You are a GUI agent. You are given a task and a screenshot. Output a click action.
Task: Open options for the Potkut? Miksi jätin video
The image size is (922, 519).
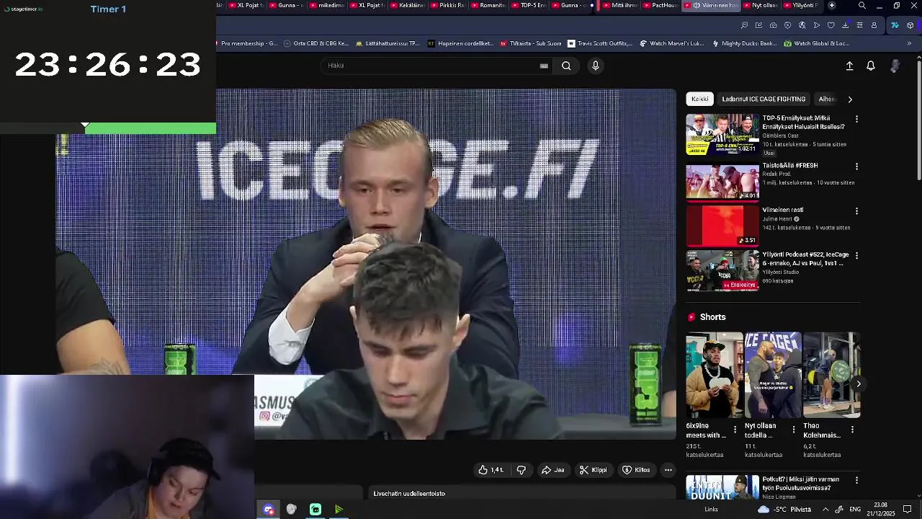(x=856, y=480)
